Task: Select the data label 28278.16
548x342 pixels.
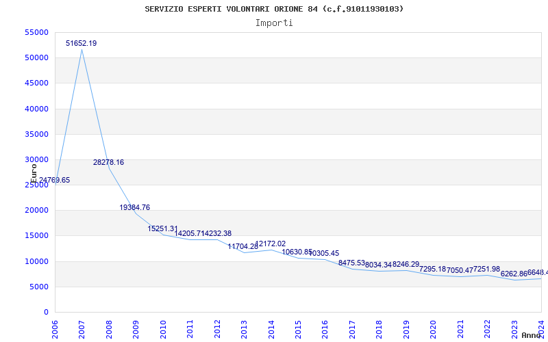Action: (108, 162)
